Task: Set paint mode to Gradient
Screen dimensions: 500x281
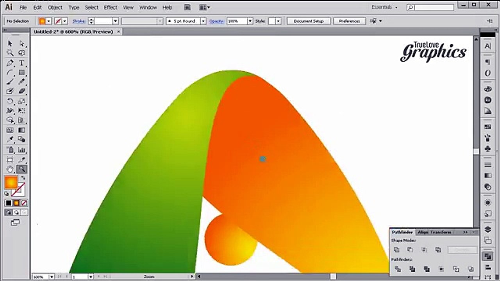Action: pos(16,203)
